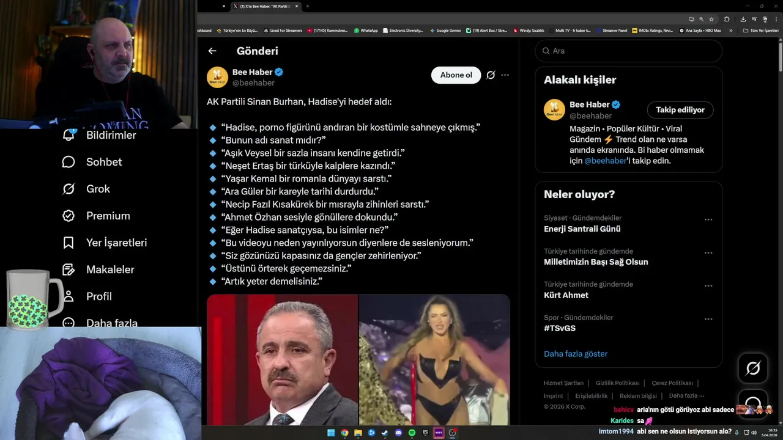Open options for Milletimizin Başı Sağ Olsun
This screenshot has height=440, width=783.
tap(708, 252)
